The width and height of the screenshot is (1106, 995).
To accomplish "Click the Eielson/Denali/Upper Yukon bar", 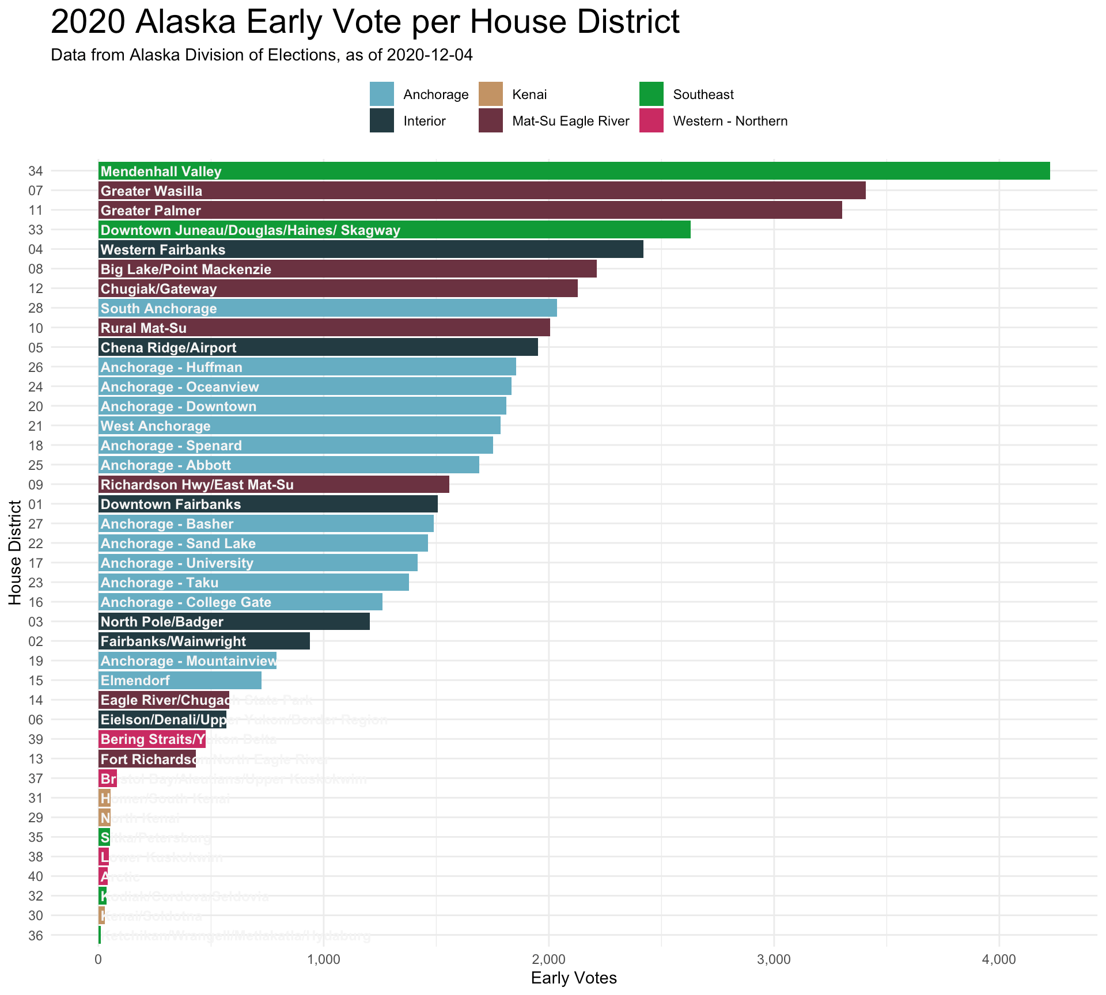I will click(162, 719).
